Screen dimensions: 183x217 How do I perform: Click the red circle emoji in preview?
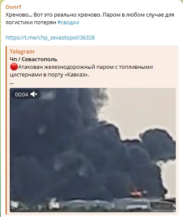[14, 67]
